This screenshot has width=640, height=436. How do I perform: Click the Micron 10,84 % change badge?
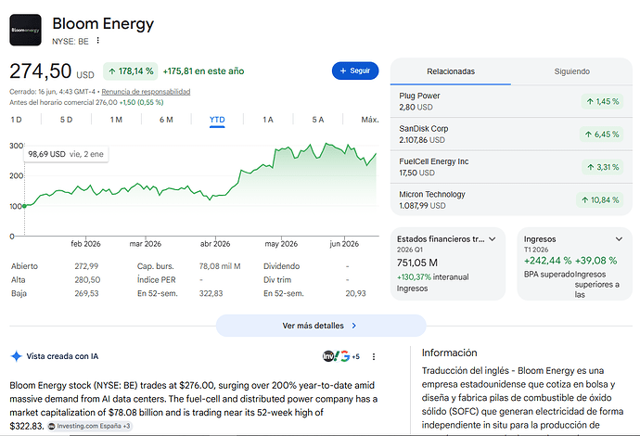click(600, 199)
